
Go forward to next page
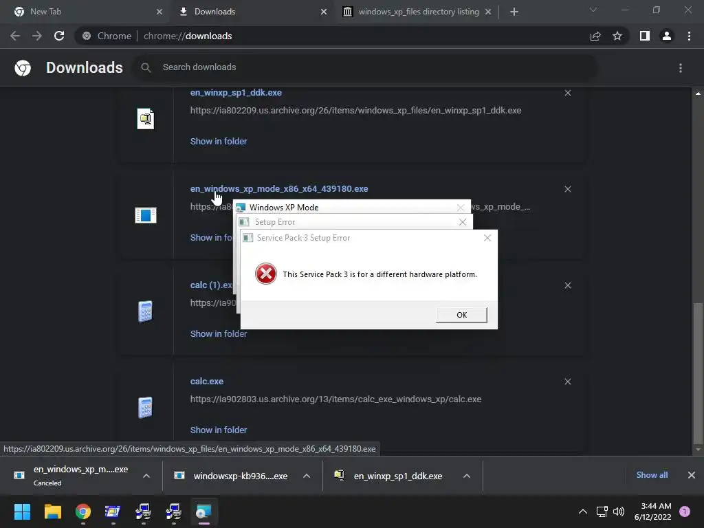(37, 36)
